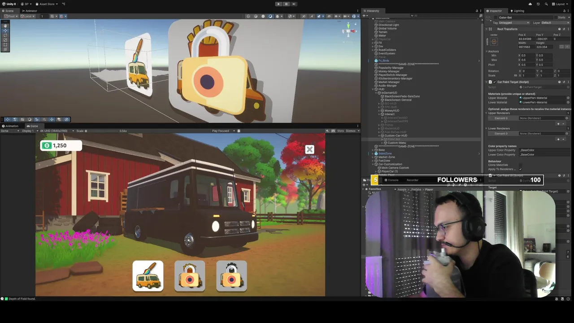
Task: Toggle 2D mode in Scene toolbar
Action: pos(304,16)
